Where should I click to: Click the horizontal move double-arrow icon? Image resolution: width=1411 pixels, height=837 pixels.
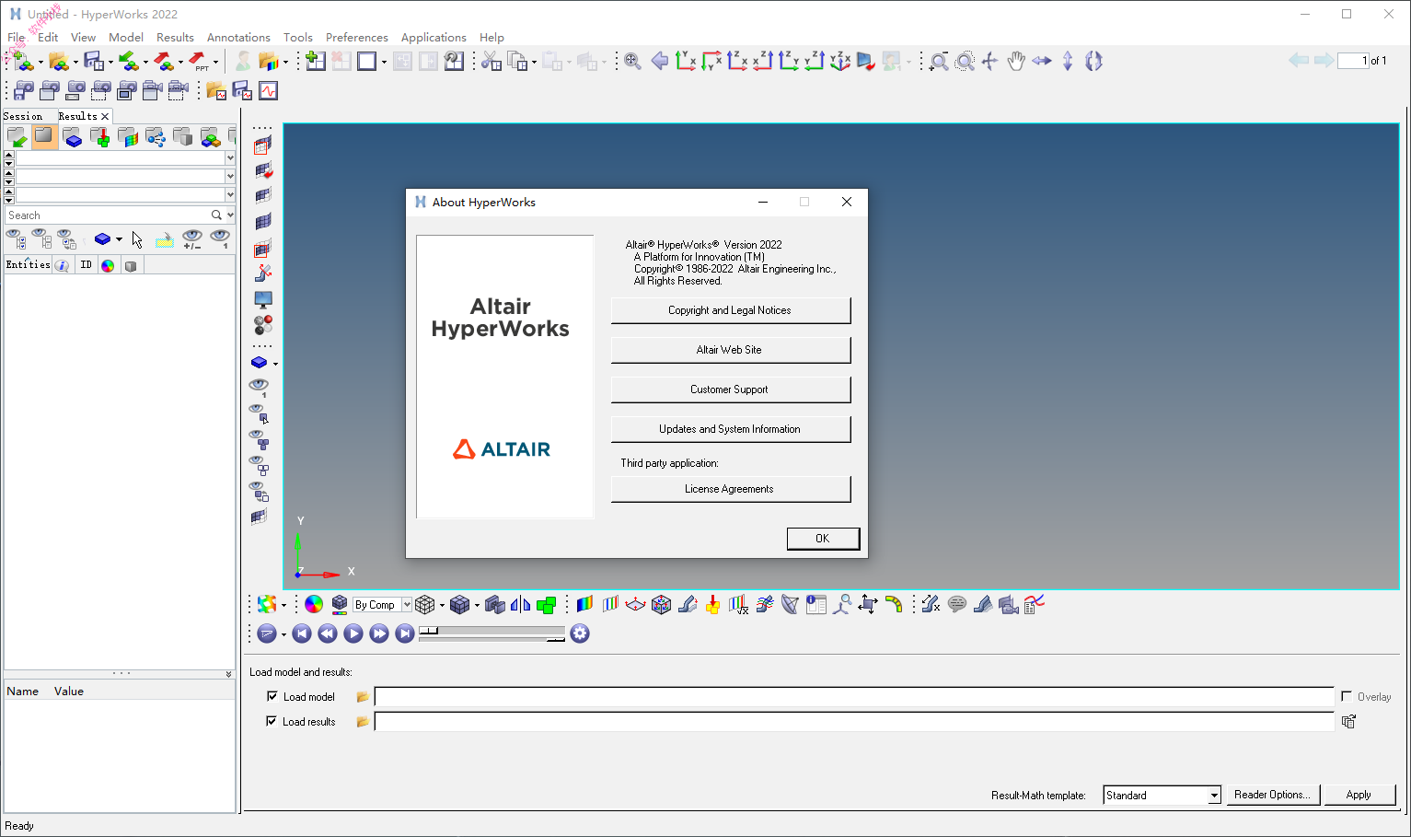(1042, 62)
